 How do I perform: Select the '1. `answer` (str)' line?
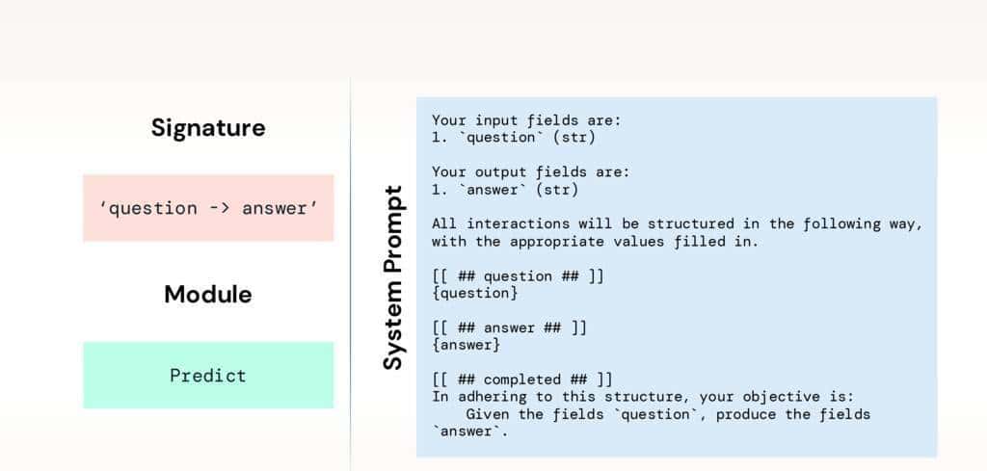(x=504, y=190)
